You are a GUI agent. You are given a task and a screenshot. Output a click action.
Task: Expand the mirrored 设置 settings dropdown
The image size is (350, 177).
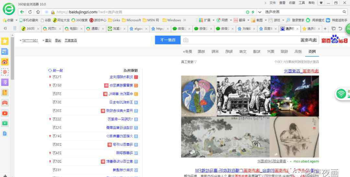[x=47, y=41]
